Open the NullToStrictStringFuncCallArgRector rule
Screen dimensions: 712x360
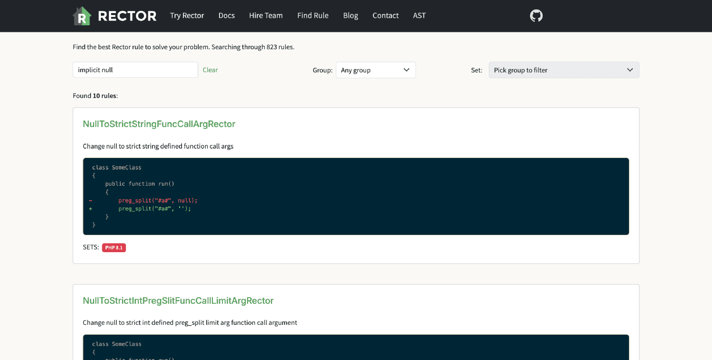[159, 124]
